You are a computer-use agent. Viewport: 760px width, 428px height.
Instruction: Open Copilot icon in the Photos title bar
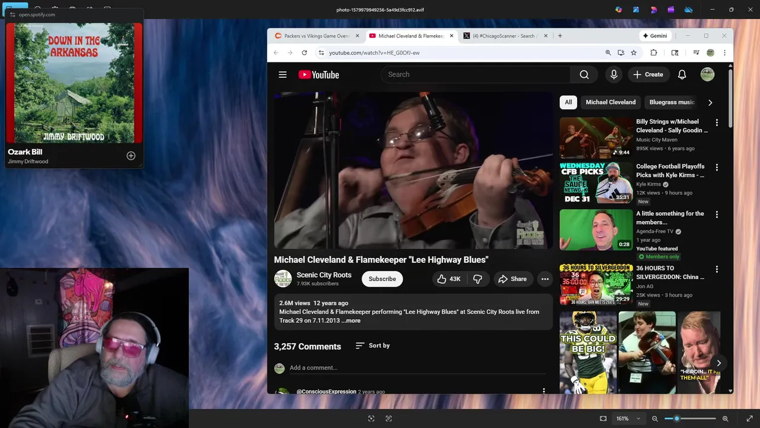click(x=619, y=10)
